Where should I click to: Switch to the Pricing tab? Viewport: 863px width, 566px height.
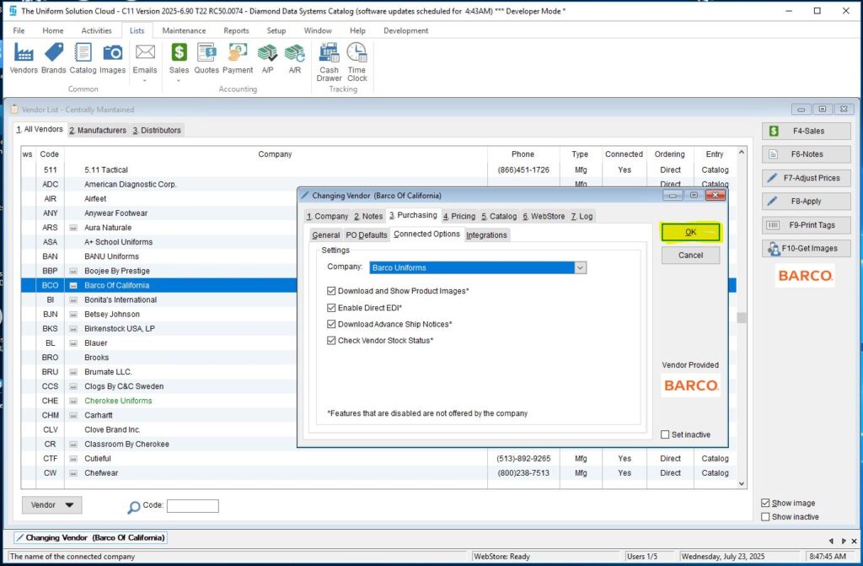coord(459,216)
